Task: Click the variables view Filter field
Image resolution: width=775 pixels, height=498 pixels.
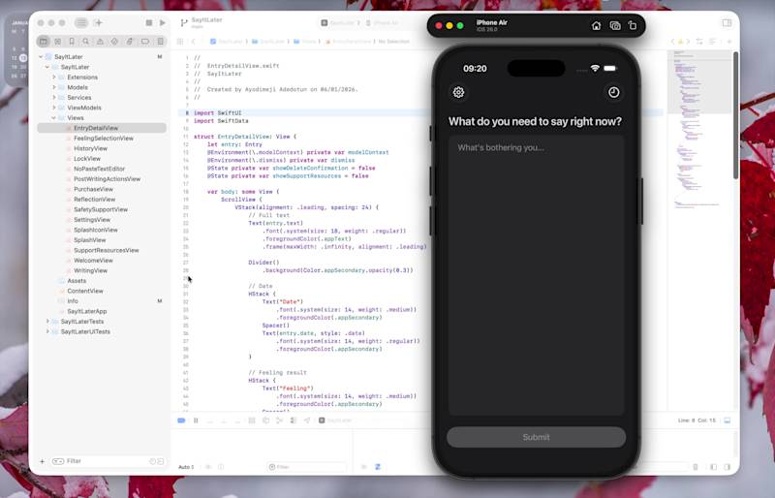Action: tap(305, 467)
